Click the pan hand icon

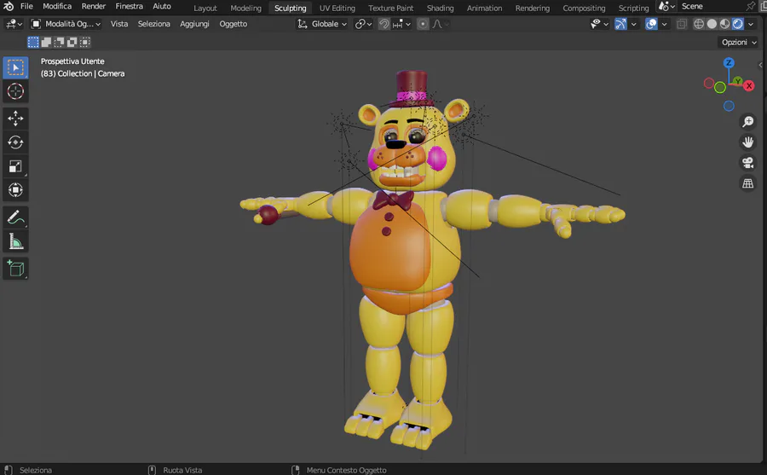(748, 142)
